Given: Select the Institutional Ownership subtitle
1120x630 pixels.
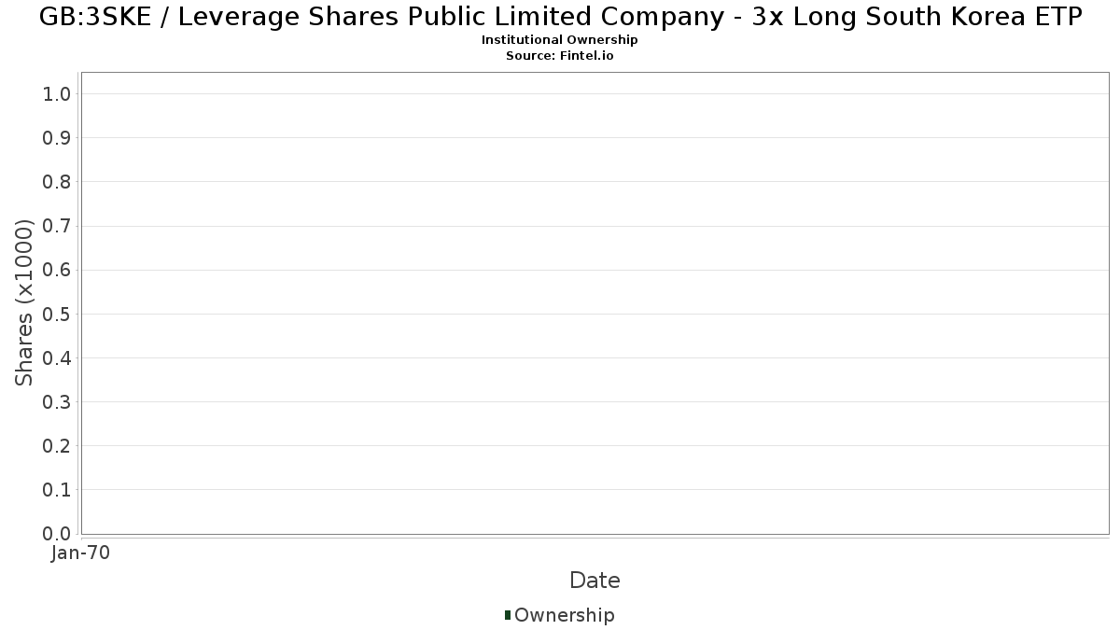Looking at the screenshot, I should [x=560, y=40].
